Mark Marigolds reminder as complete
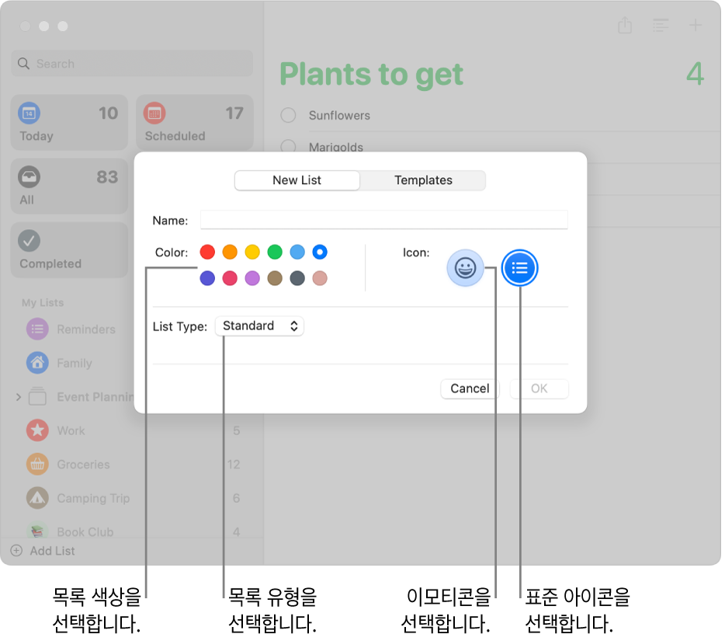Image resolution: width=725 pixels, height=641 pixels. [x=288, y=146]
